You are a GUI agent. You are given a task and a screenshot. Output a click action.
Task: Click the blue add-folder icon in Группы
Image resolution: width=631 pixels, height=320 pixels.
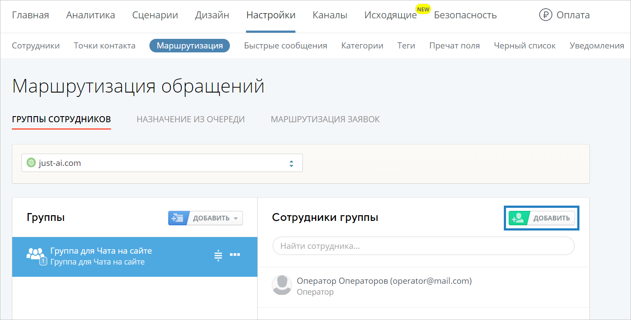(178, 218)
